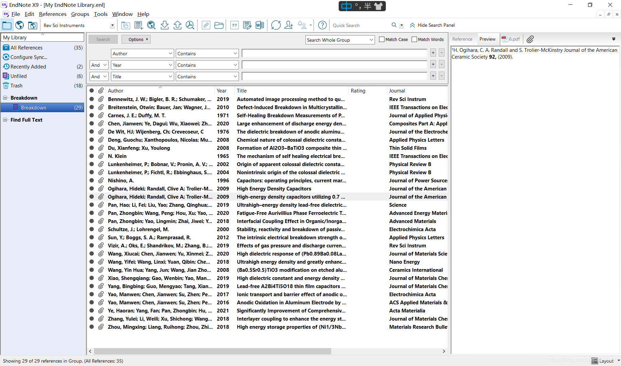Toggle read status dot for Du, Xianfeng row

click(92, 148)
